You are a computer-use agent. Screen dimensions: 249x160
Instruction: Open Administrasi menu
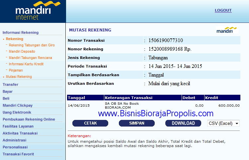[15, 140]
